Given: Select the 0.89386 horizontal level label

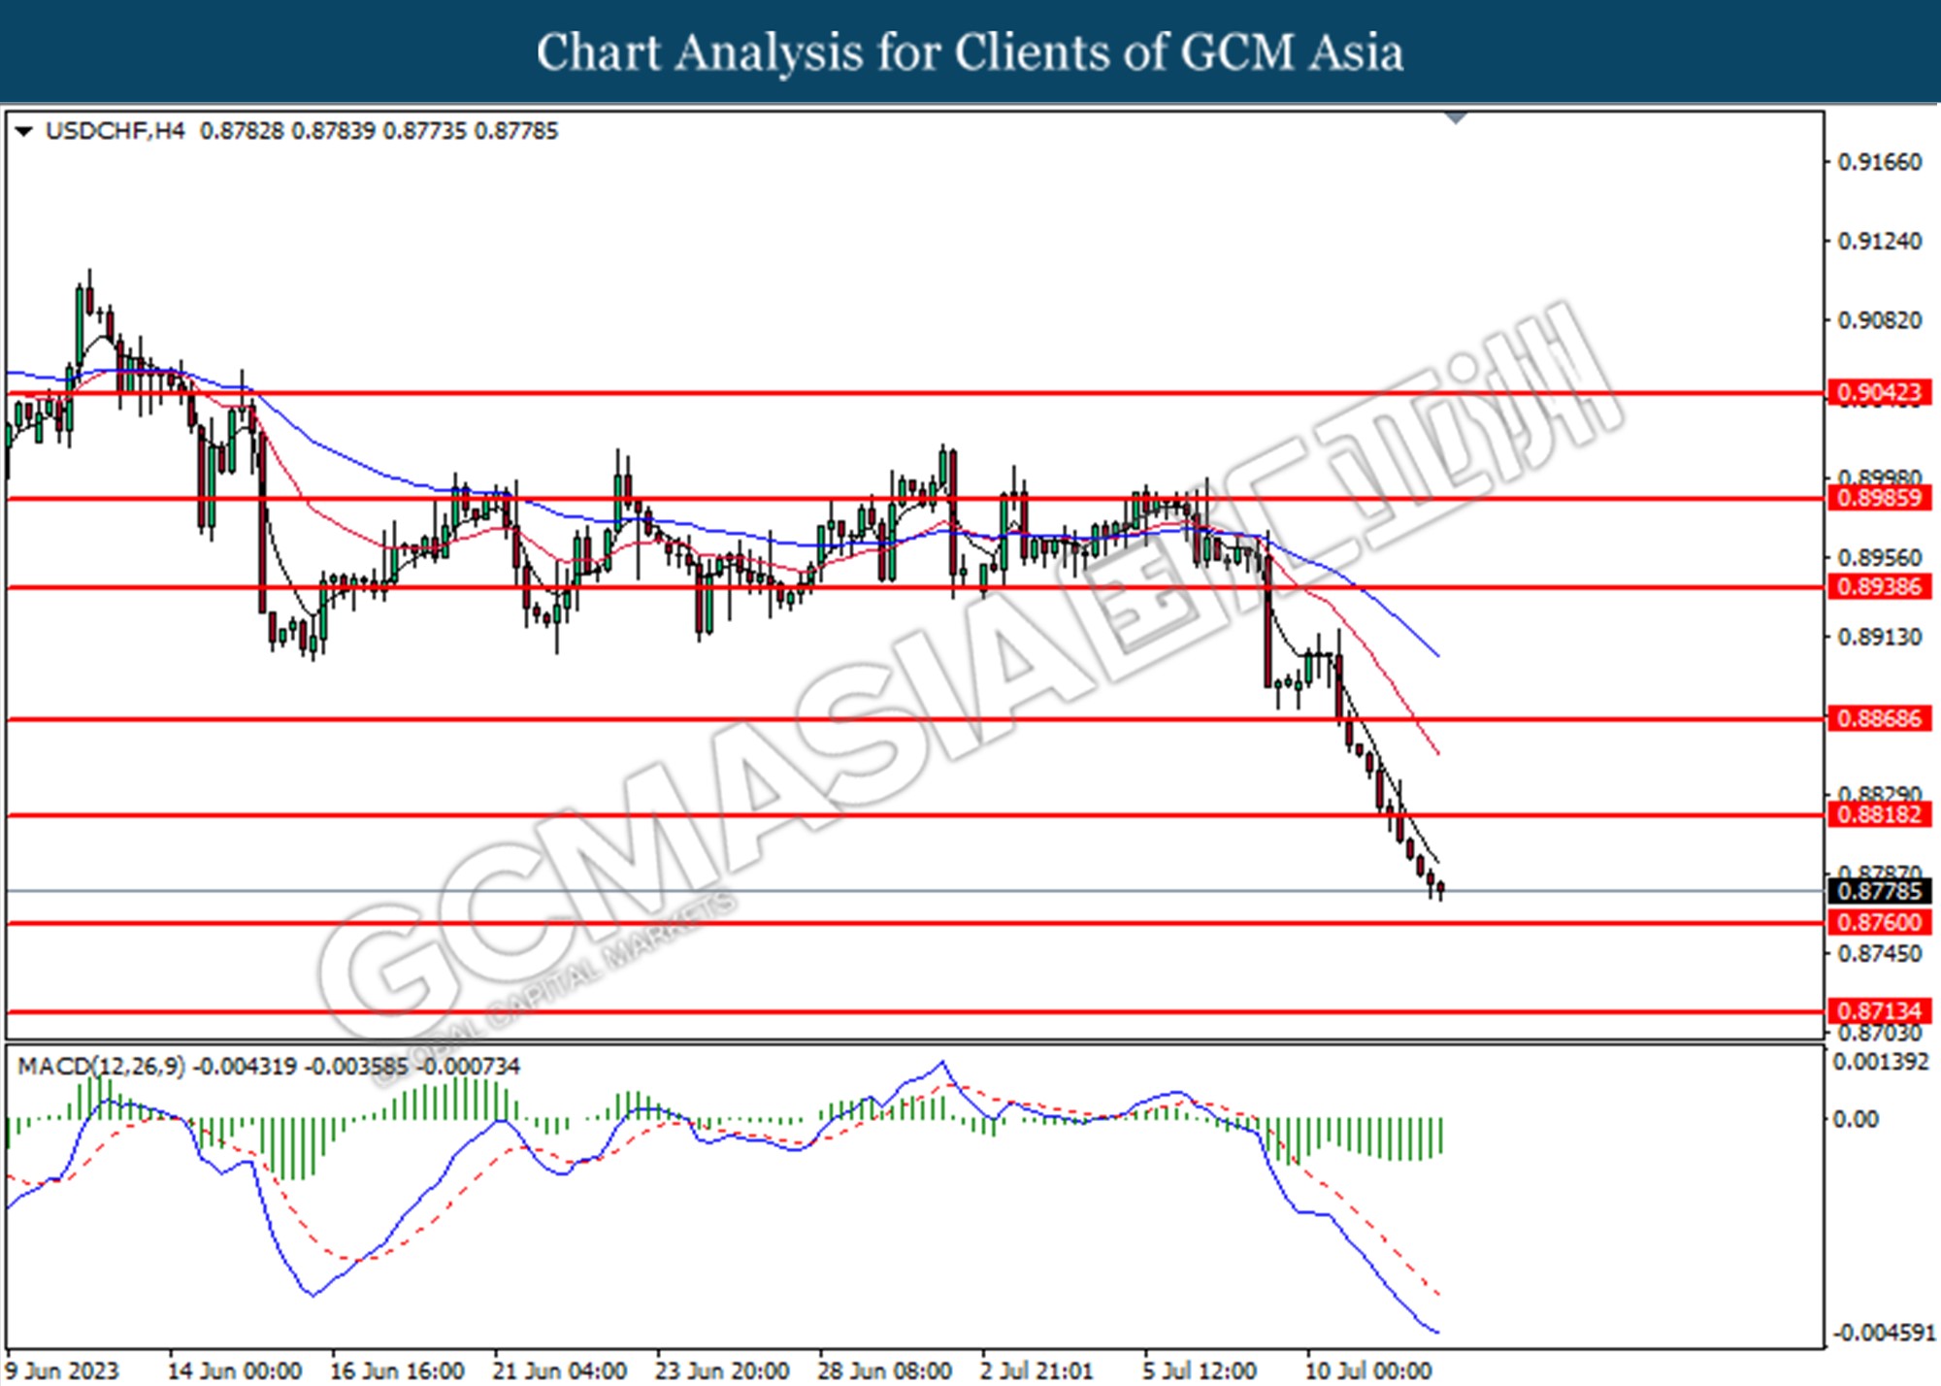Looking at the screenshot, I should point(1880,586).
